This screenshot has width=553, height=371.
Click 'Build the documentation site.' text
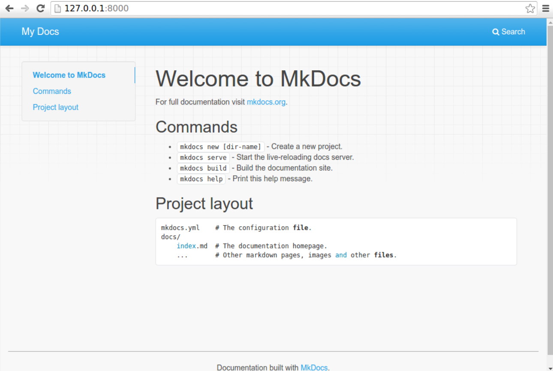285,168
